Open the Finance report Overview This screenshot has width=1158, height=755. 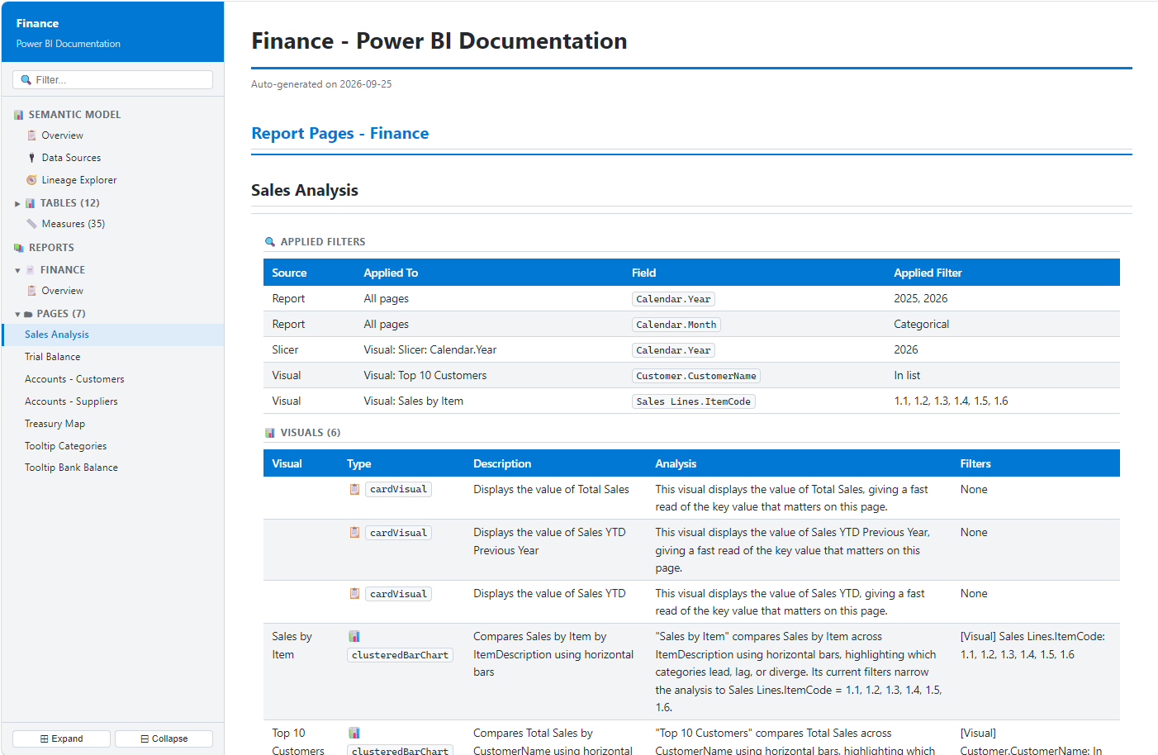[62, 291]
